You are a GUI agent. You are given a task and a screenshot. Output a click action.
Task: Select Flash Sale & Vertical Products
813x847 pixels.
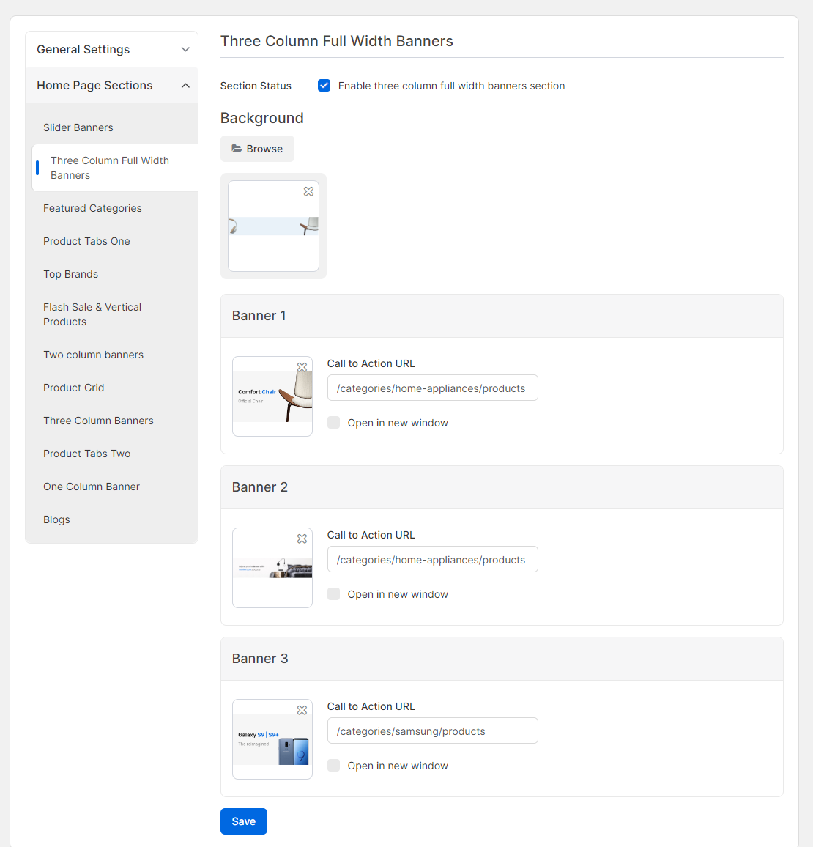click(x=92, y=314)
